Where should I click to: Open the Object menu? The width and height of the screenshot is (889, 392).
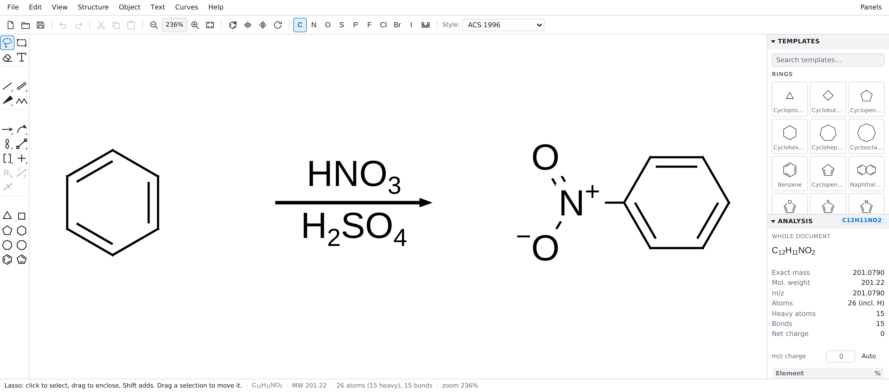coord(130,7)
